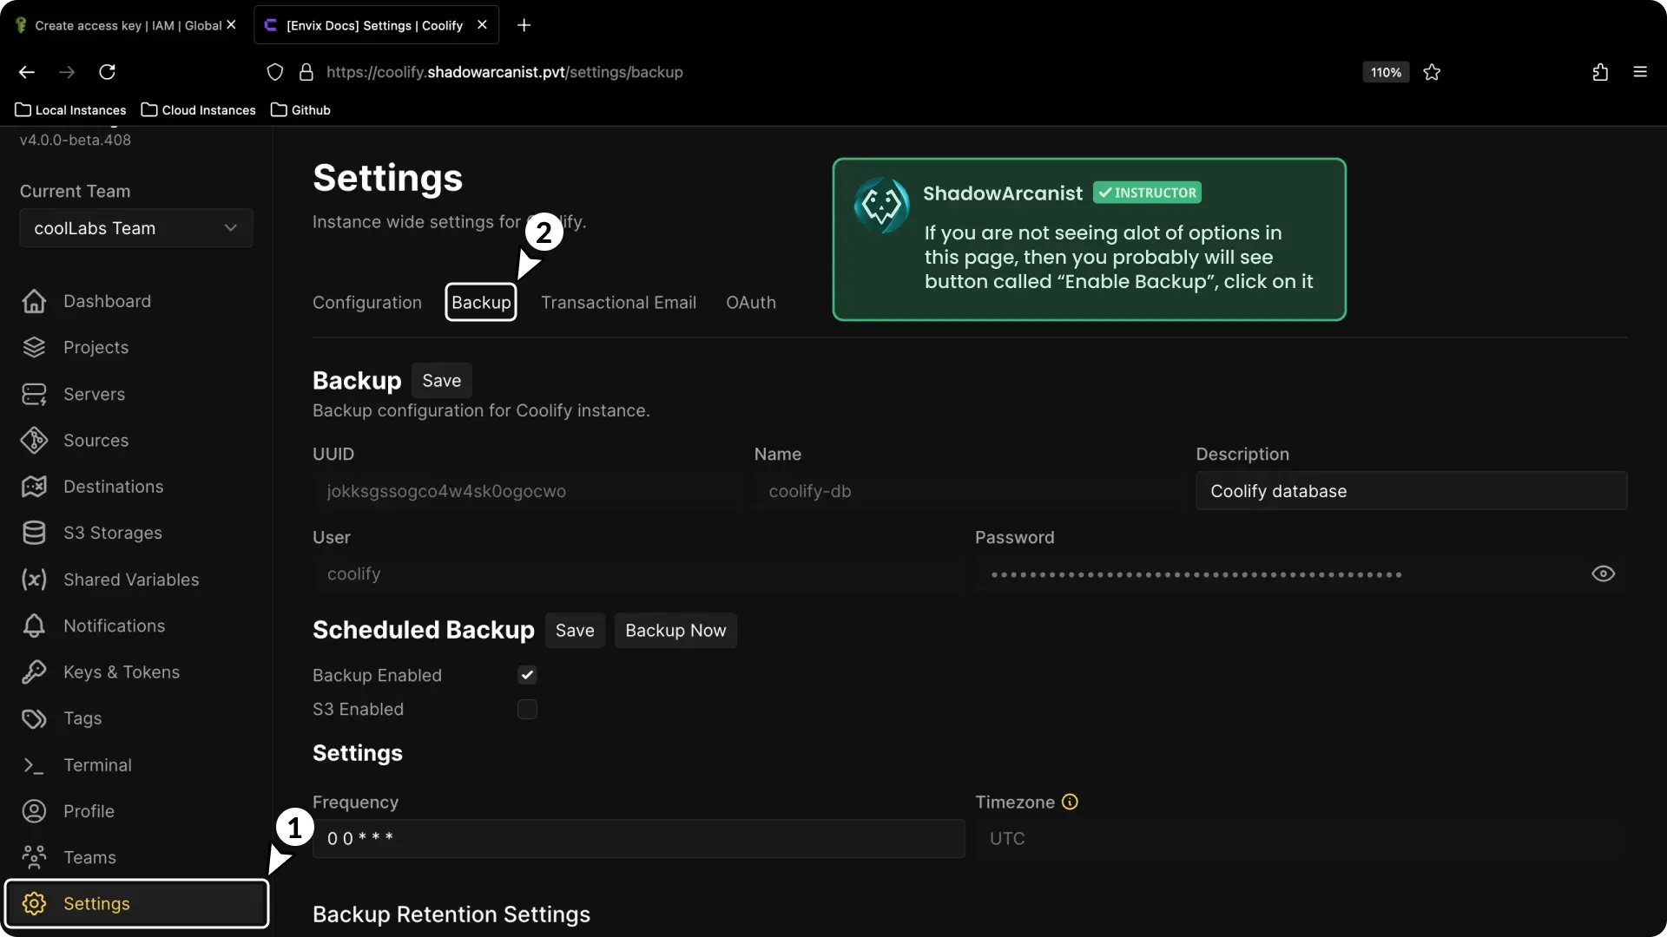Click the 110% zoom indicator
The width and height of the screenshot is (1667, 937).
pyautogui.click(x=1385, y=72)
